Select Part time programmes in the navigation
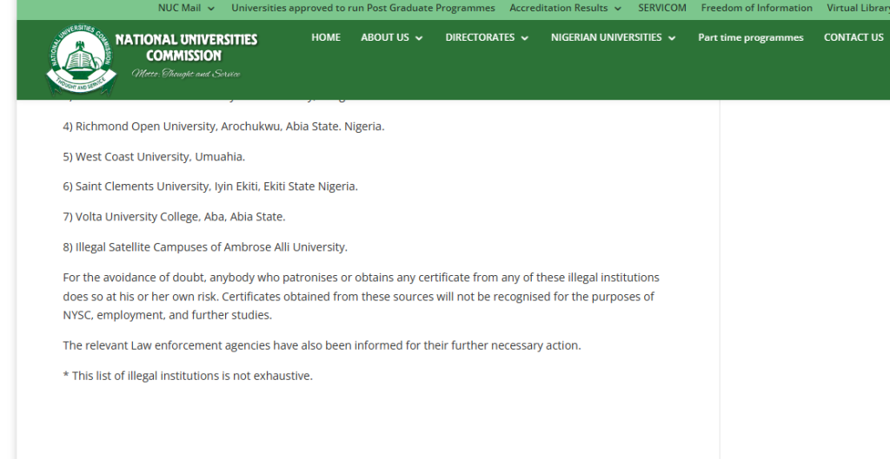Screen dimensions: 890x459 click(x=750, y=37)
